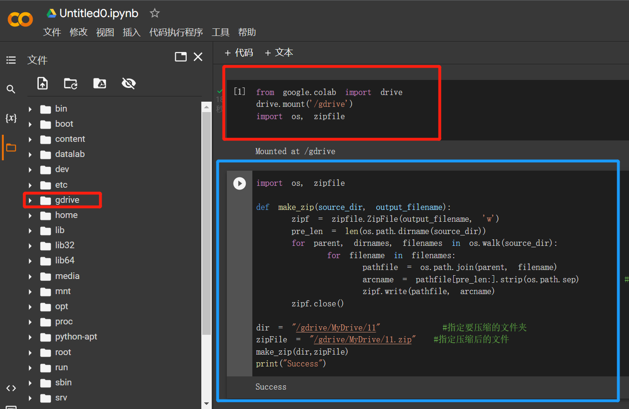Select the sbin folder
The width and height of the screenshot is (629, 409).
click(63, 383)
